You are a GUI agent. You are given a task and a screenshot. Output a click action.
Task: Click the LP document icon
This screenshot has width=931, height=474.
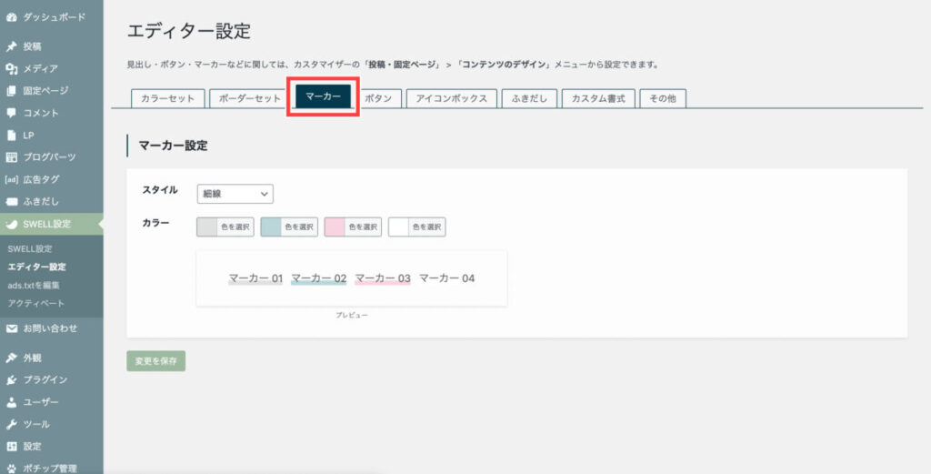coord(11,136)
